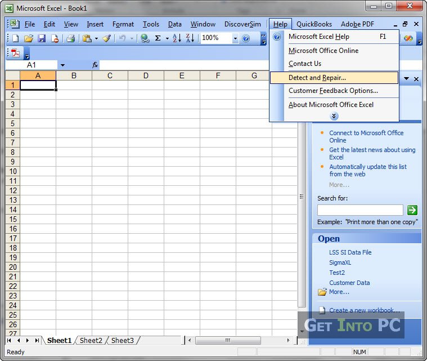Image resolution: width=427 pixels, height=361 pixels.
Task: Select Detect and Repair menu entry
Action: coord(334,78)
